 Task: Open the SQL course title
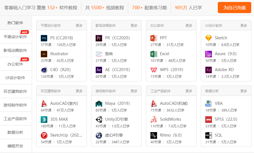click(x=218, y=135)
